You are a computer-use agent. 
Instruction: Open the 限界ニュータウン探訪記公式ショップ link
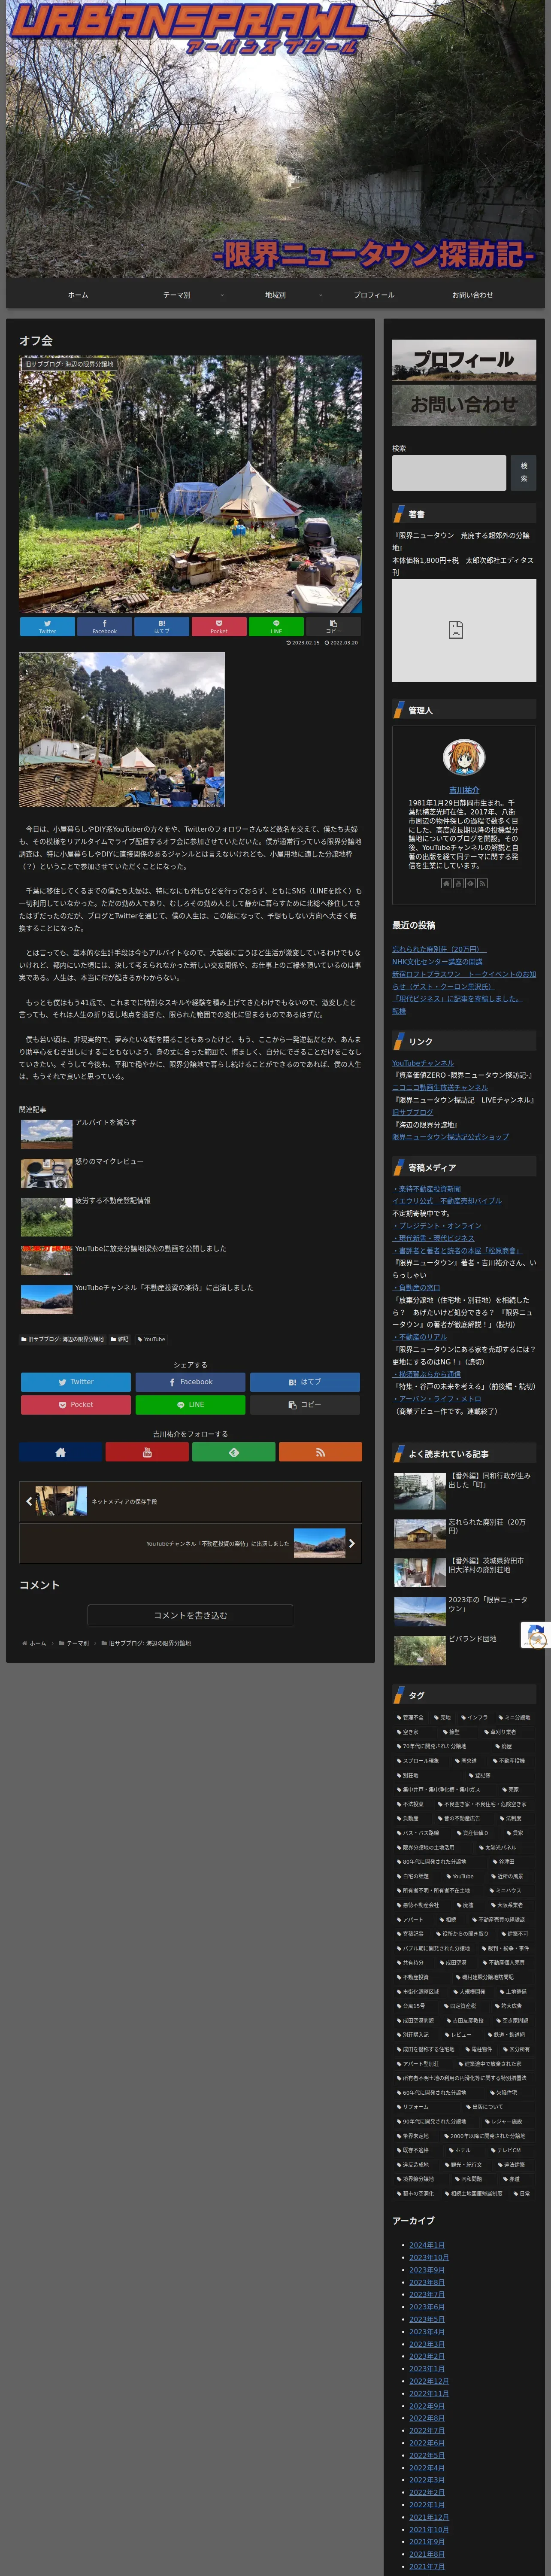[450, 1137]
